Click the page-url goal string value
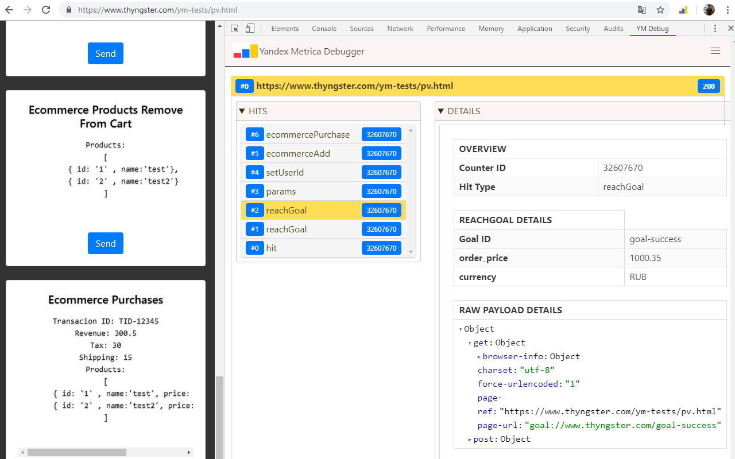 (x=623, y=425)
